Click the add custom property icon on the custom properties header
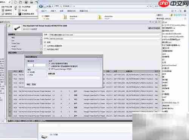 [41, 52]
